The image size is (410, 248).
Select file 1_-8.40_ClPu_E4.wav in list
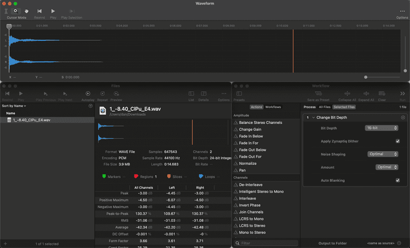[47, 120]
